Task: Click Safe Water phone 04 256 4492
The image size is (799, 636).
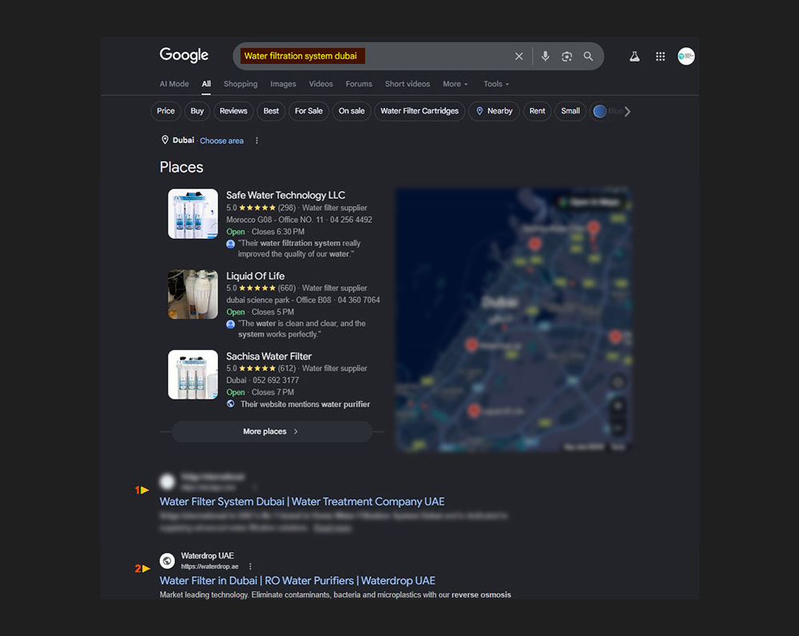Action: pos(351,220)
